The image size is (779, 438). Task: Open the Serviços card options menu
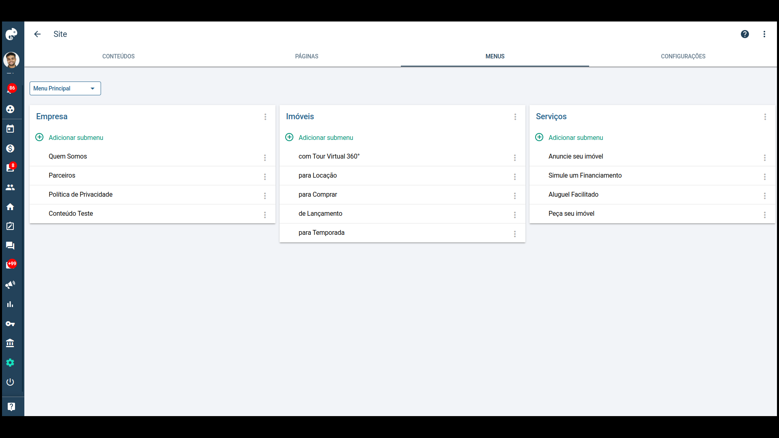[765, 117]
